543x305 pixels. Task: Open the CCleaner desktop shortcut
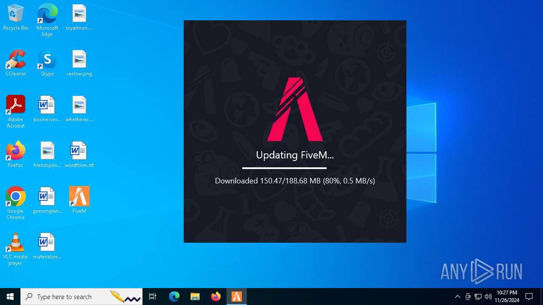pyautogui.click(x=16, y=64)
